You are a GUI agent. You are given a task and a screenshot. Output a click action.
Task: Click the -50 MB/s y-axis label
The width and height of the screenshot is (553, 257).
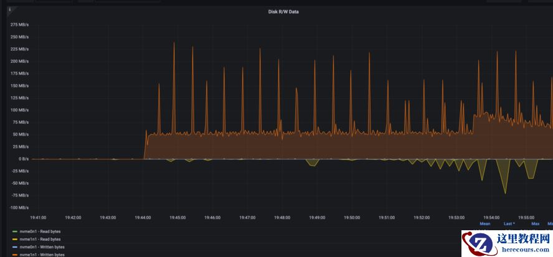(20, 184)
